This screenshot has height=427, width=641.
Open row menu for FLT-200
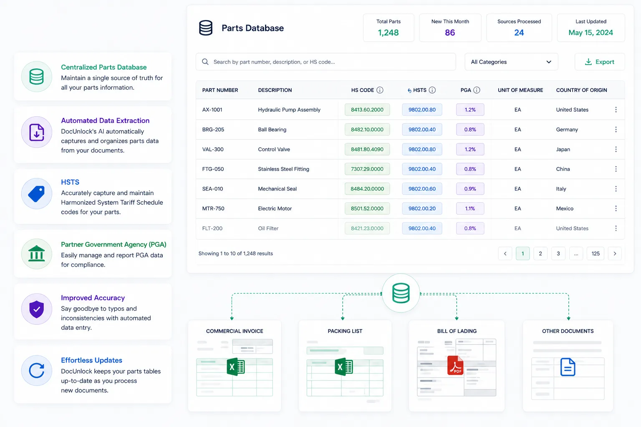pyautogui.click(x=616, y=229)
